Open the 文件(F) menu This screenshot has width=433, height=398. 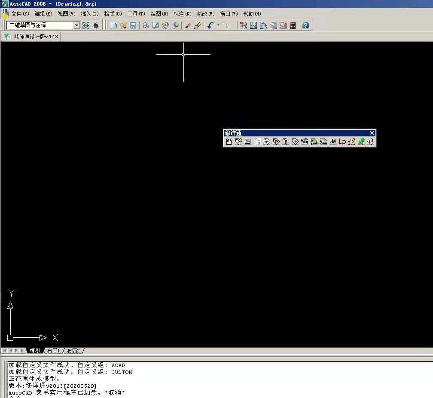[x=20, y=14]
